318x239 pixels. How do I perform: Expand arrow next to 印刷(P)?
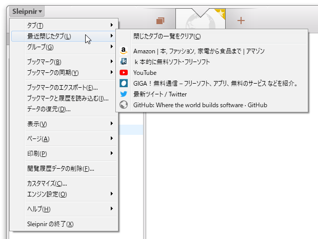click(x=112, y=153)
